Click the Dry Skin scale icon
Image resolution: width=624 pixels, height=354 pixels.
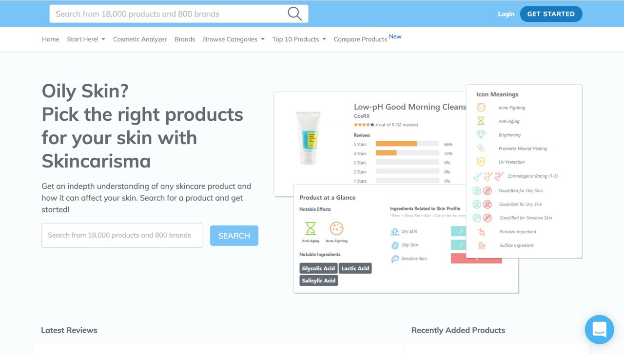(x=395, y=231)
